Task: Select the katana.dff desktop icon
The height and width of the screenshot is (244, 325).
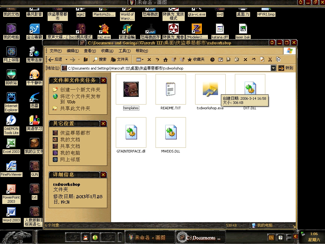Action: pyautogui.click(x=220, y=29)
